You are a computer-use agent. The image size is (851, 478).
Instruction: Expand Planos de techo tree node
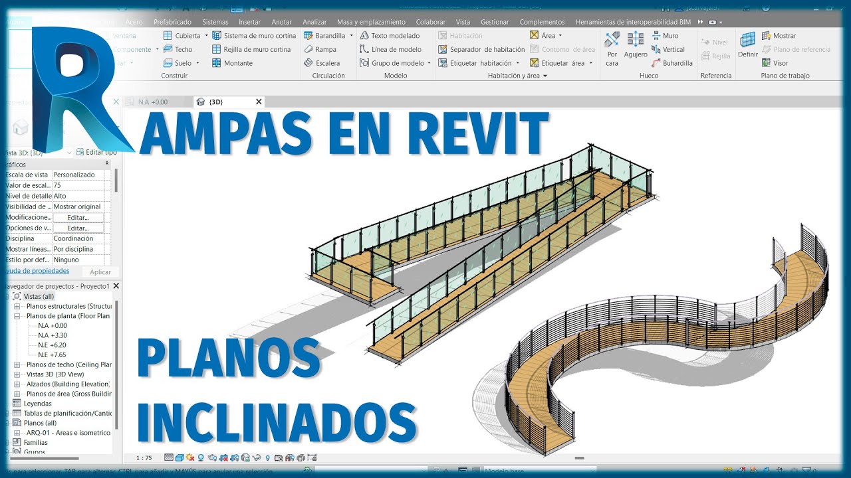pos(17,364)
